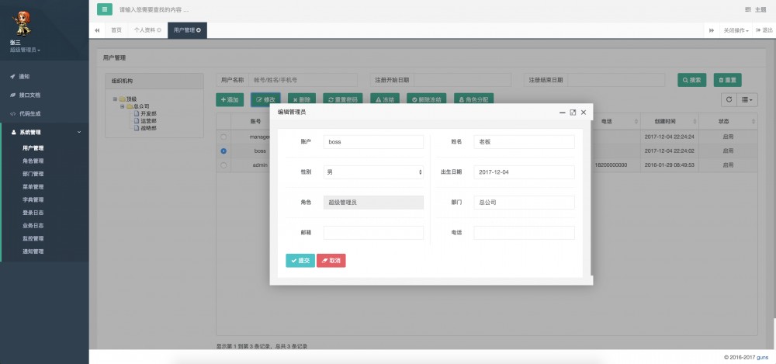Select 登录日志 in the sidebar
Screen dimensions: 776x364
click(33, 213)
